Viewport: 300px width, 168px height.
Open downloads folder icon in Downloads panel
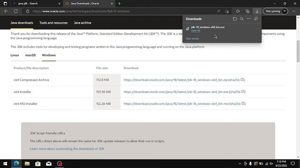pyautogui.click(x=235, y=19)
